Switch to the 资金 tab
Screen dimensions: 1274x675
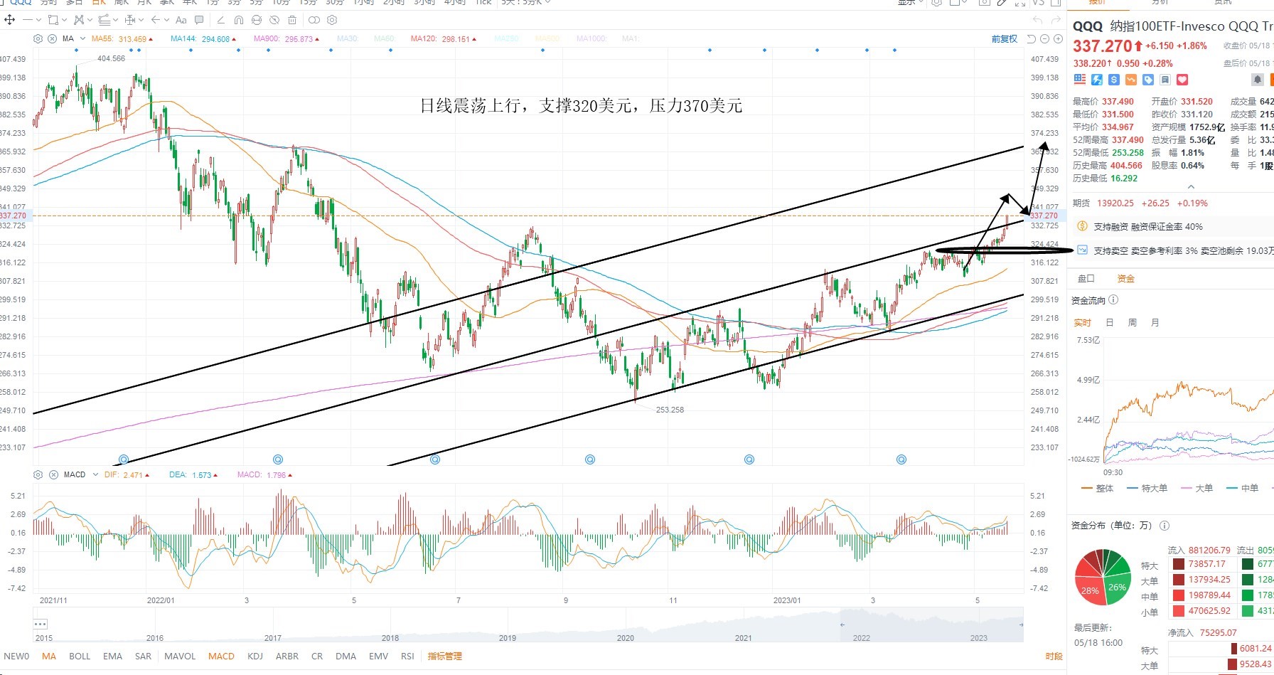pos(1126,279)
